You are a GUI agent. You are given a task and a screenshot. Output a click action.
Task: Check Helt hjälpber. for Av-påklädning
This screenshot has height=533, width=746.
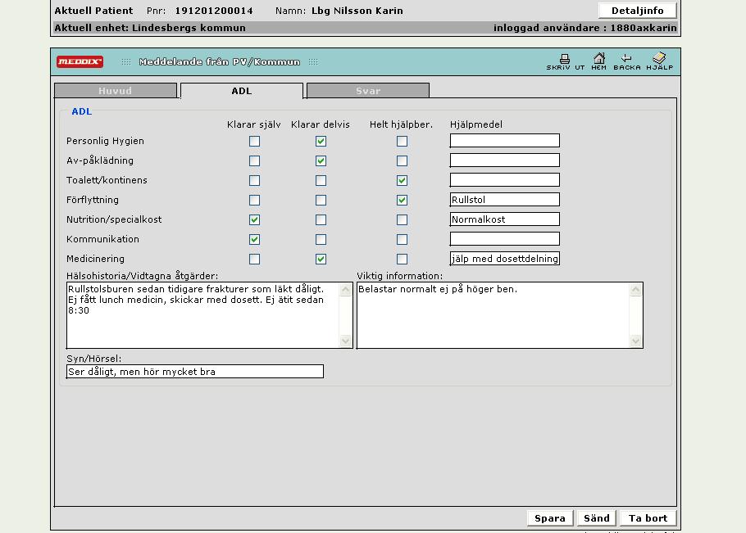click(x=402, y=161)
